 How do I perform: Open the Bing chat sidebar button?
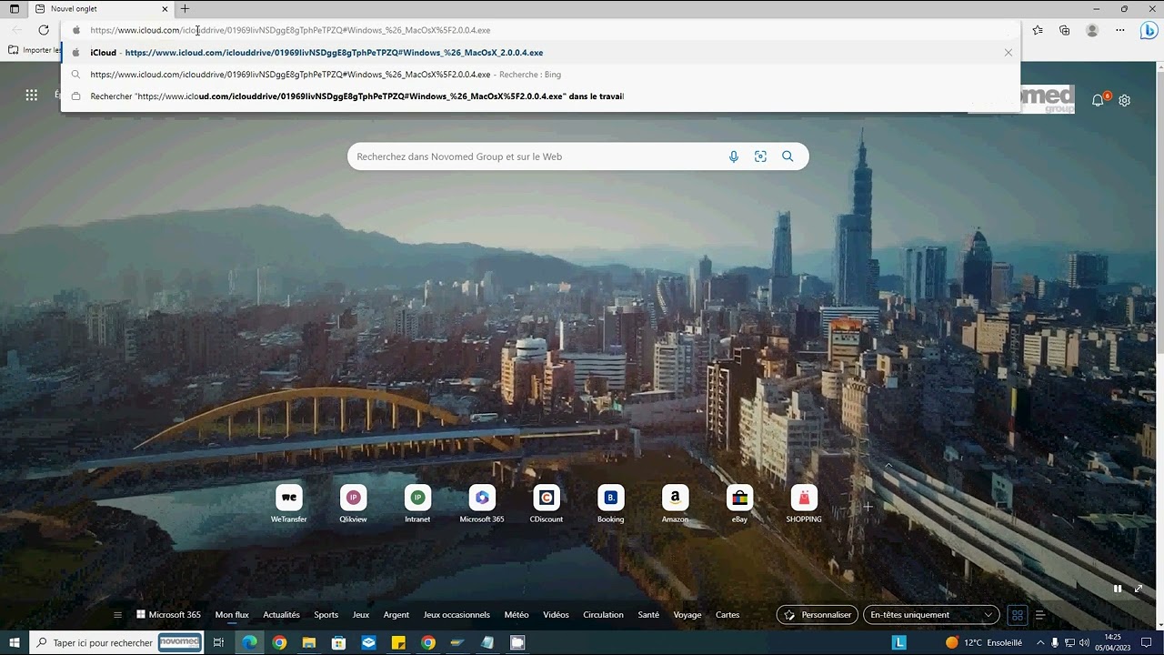click(x=1149, y=30)
